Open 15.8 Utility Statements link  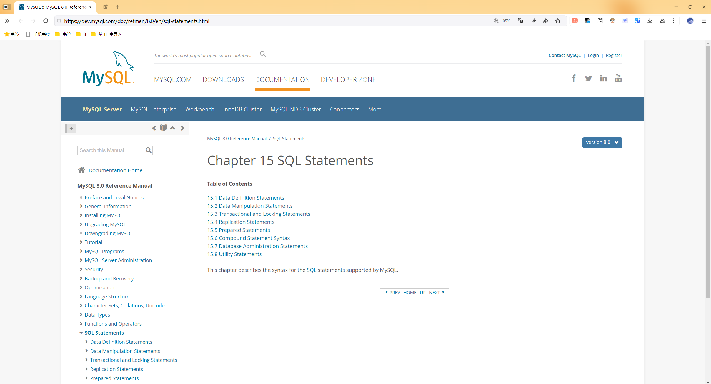click(234, 254)
